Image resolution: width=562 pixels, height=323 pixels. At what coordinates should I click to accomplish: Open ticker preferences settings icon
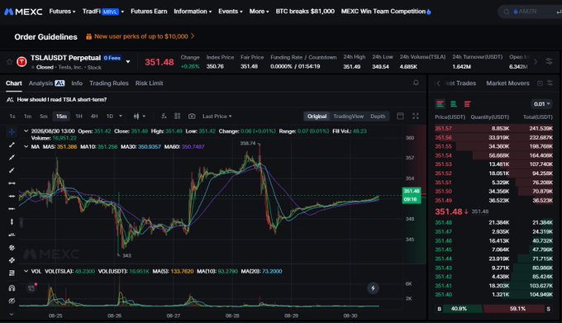coord(549,61)
